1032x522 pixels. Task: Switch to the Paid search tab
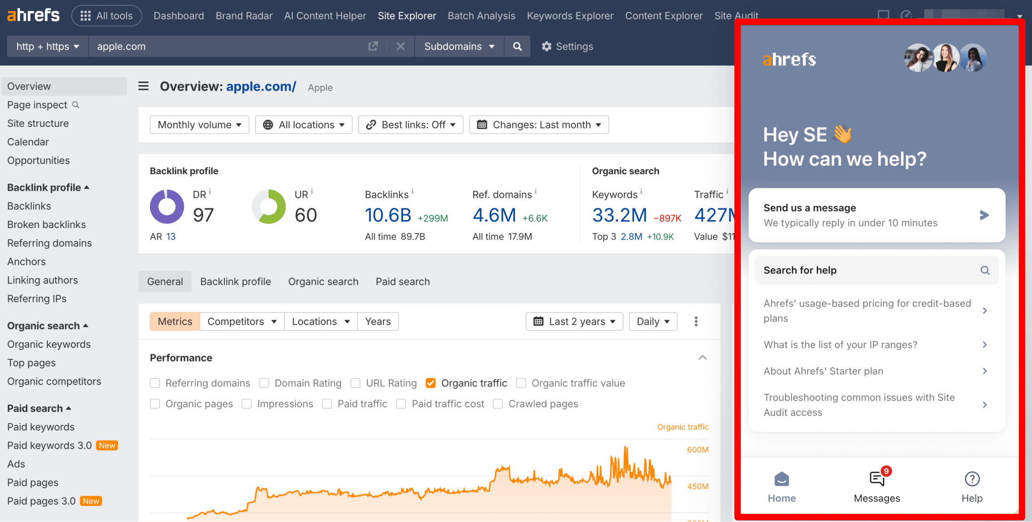point(403,281)
